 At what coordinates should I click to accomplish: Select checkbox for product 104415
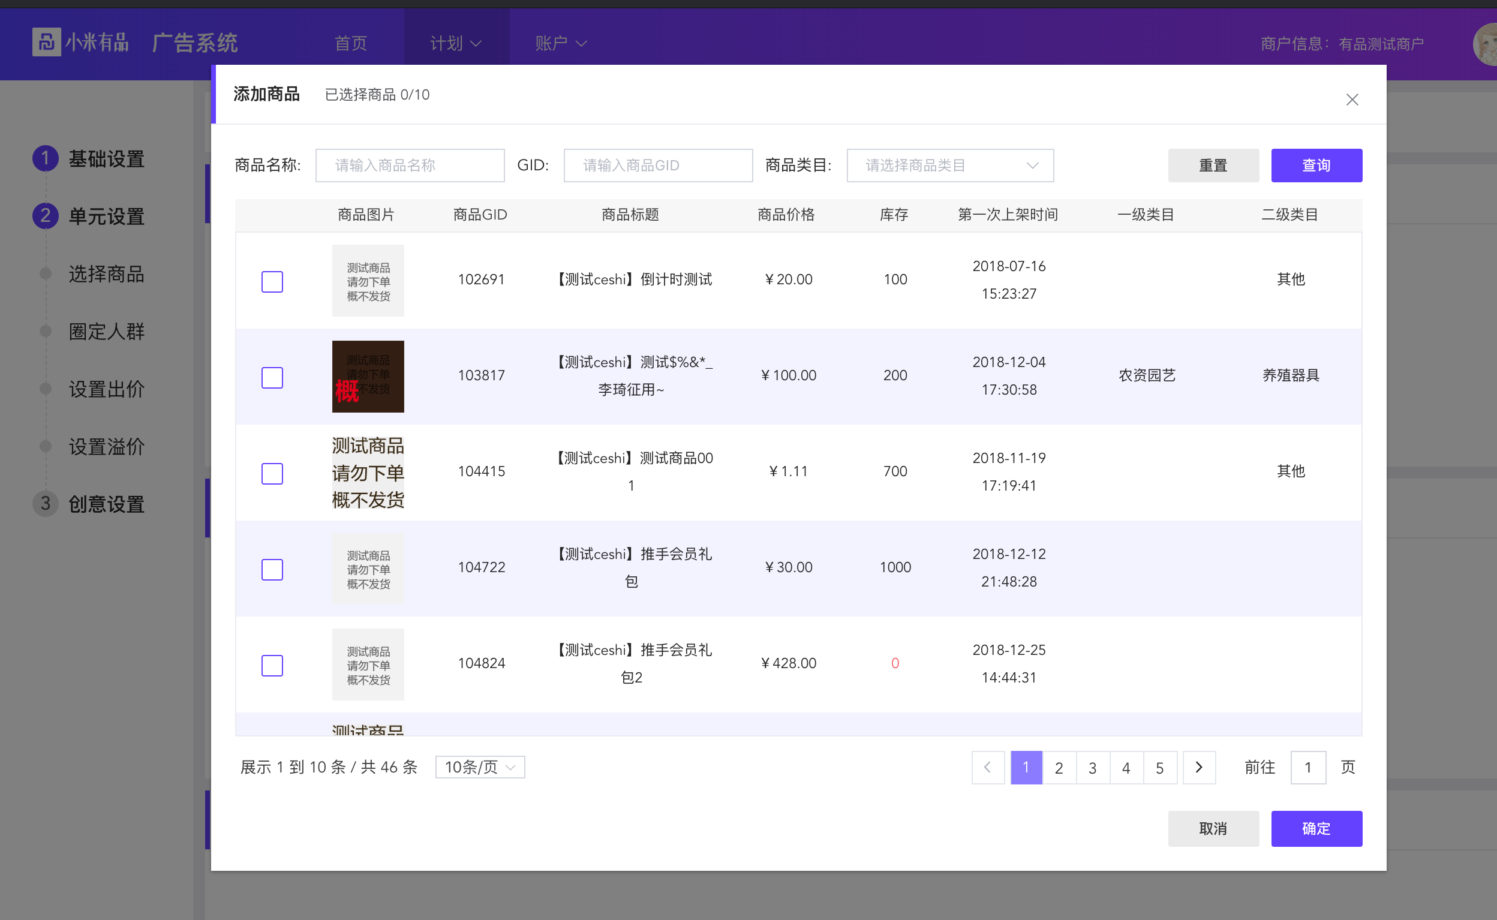tap(272, 473)
